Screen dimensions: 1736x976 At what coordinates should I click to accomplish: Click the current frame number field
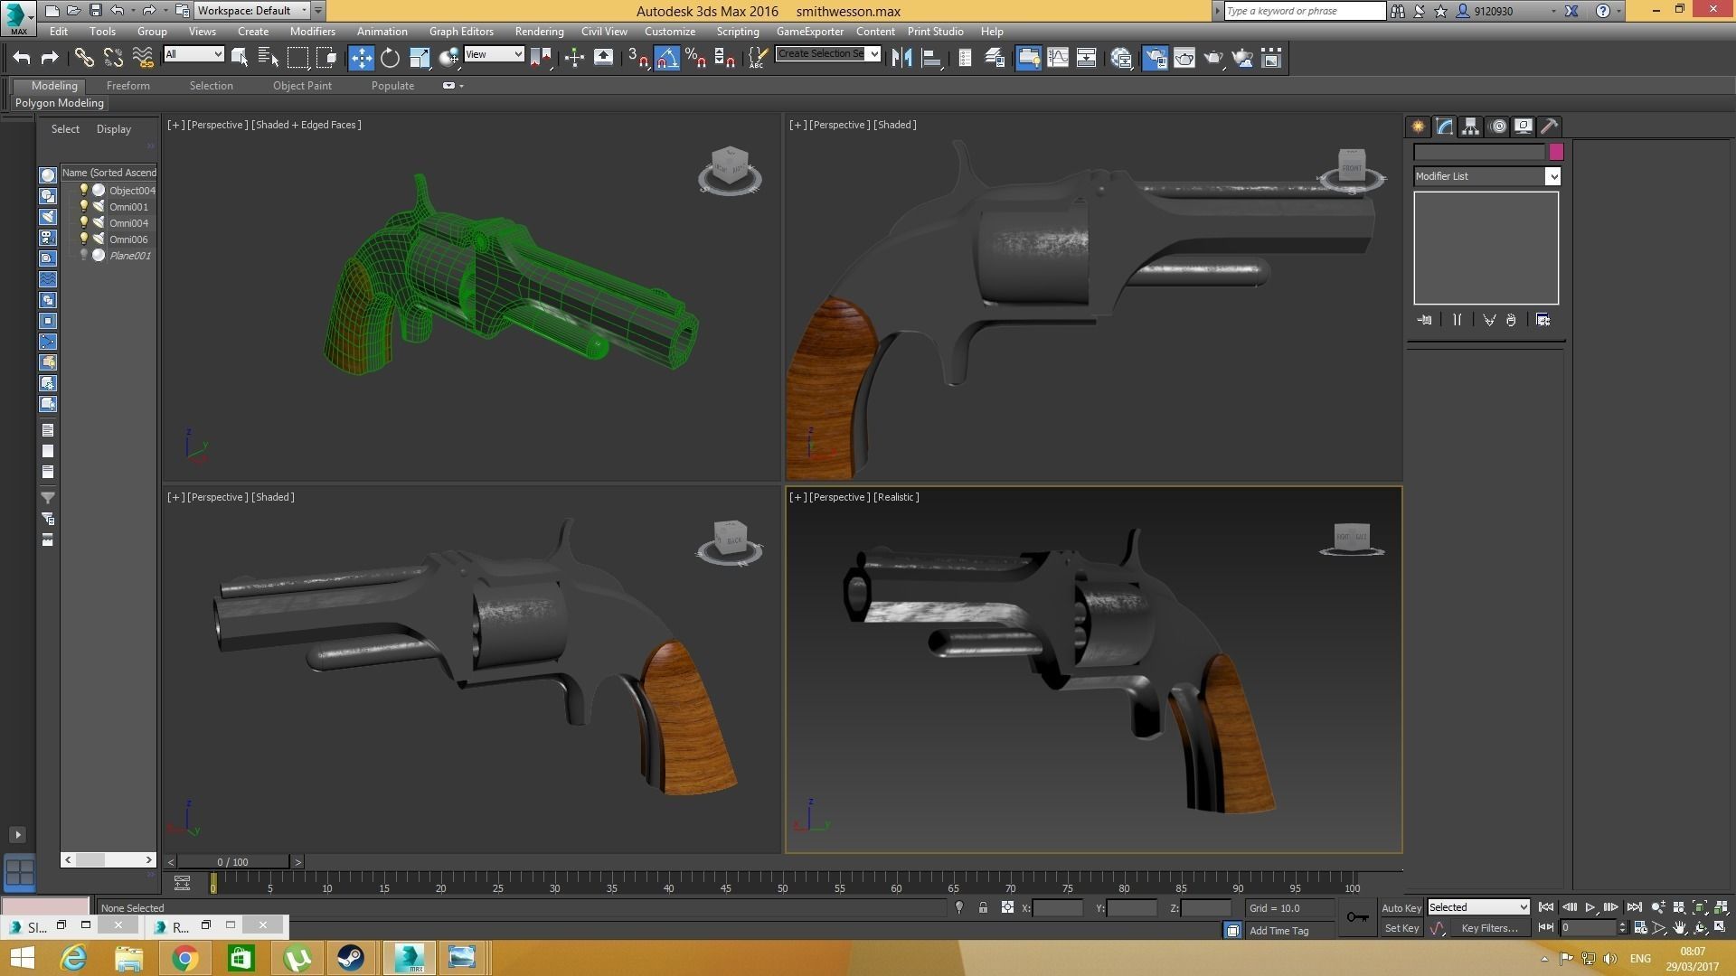click(x=1588, y=928)
